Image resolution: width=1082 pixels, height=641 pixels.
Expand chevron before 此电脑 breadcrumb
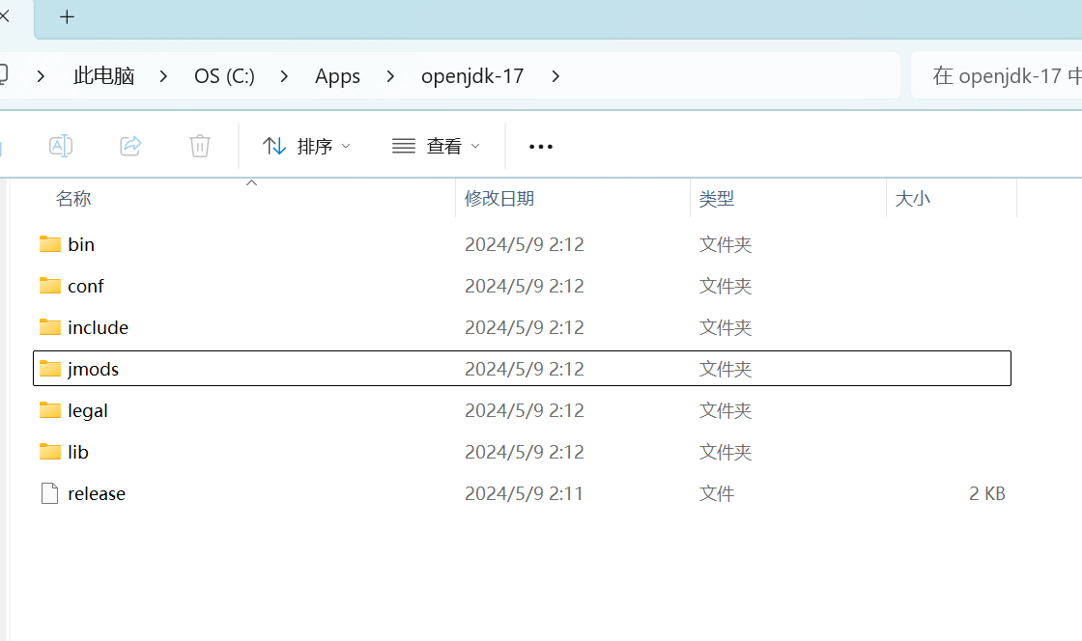point(41,76)
